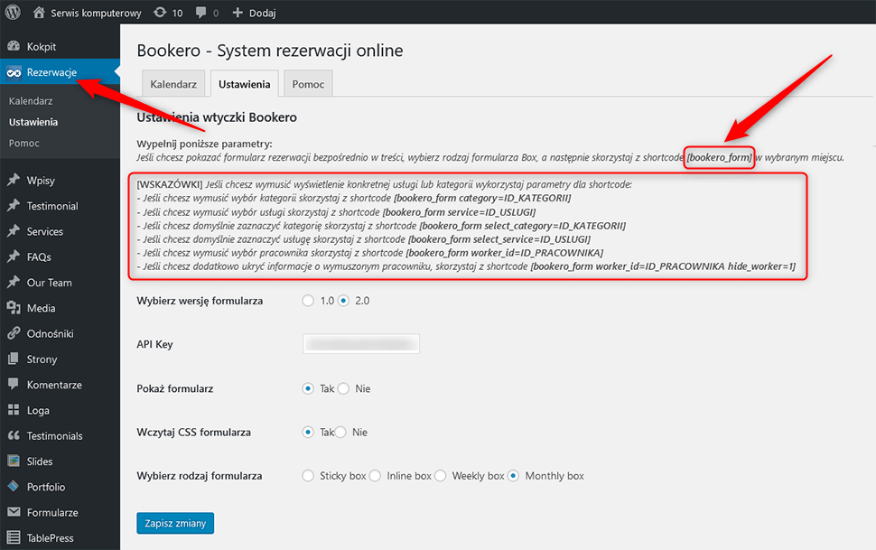Click the quote icon for Testimonials

pos(14,435)
